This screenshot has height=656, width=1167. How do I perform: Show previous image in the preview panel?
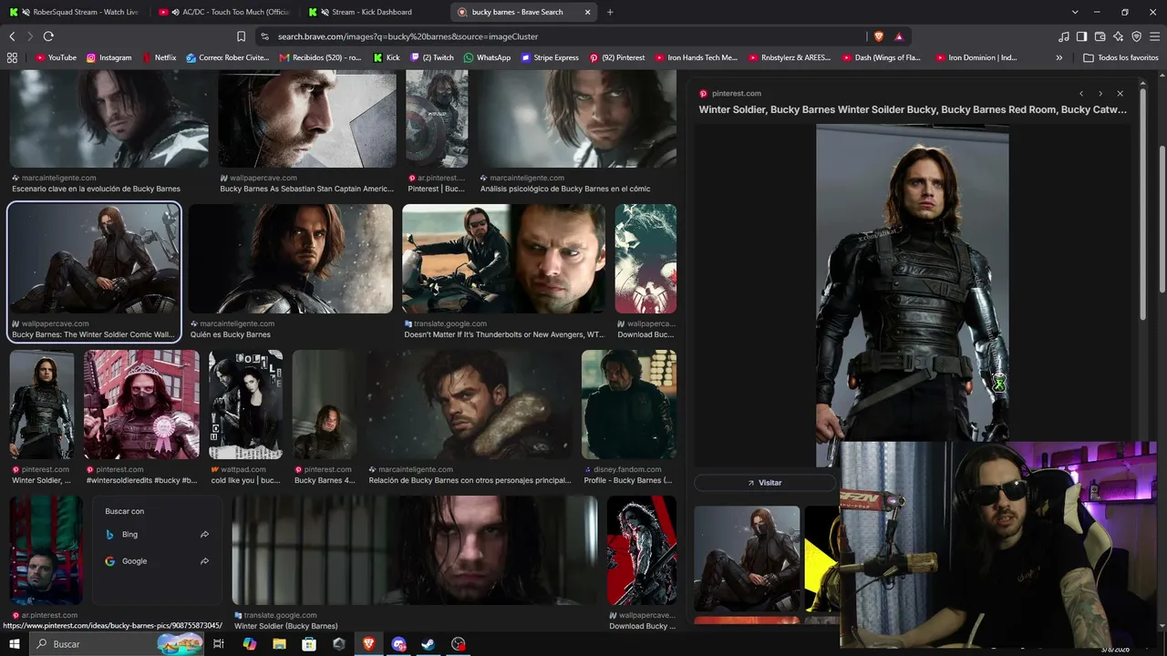click(1081, 94)
